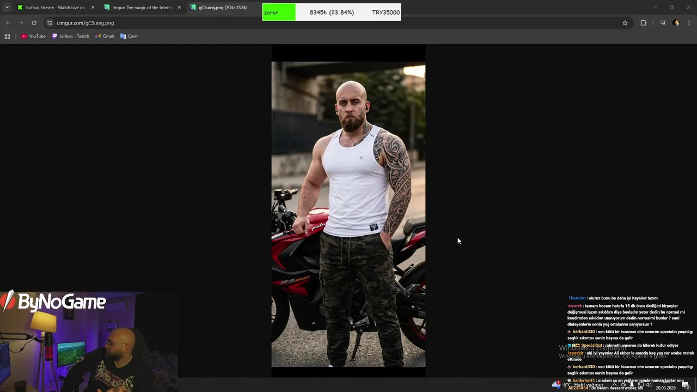The height and width of the screenshot is (392, 697).
Task: Go forward one page
Action: (x=21, y=23)
